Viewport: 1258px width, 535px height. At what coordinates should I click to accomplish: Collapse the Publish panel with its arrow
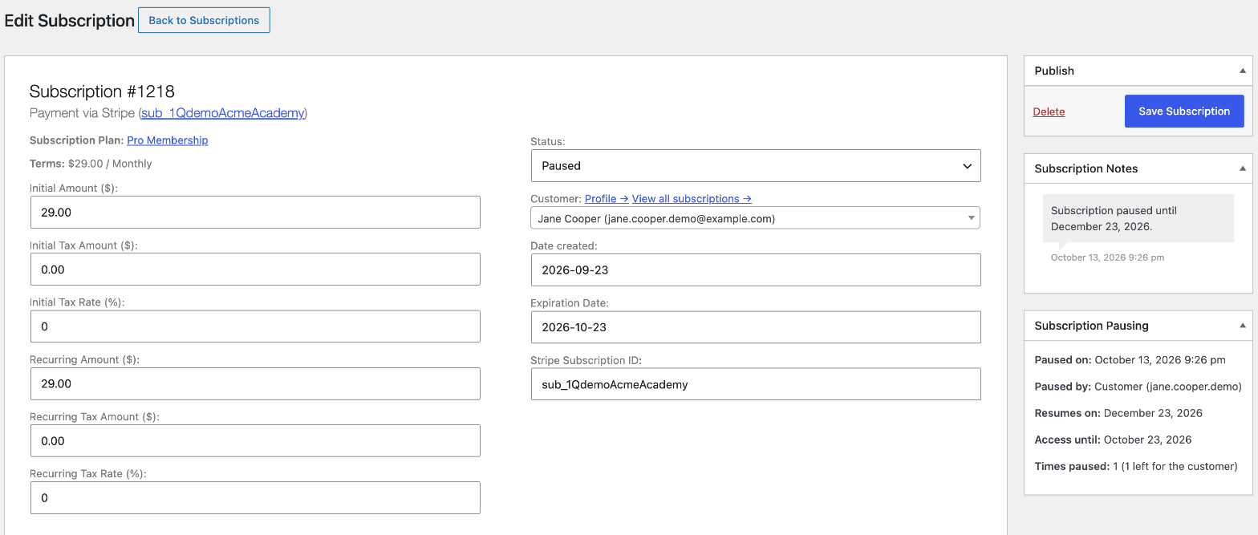pos(1242,71)
